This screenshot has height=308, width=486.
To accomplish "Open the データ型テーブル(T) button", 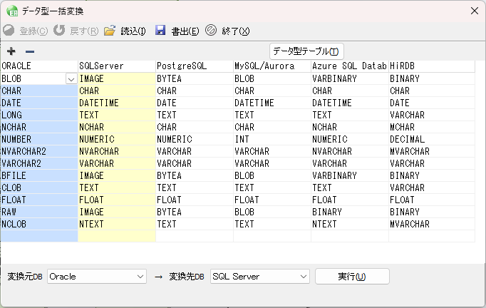I will [306, 51].
